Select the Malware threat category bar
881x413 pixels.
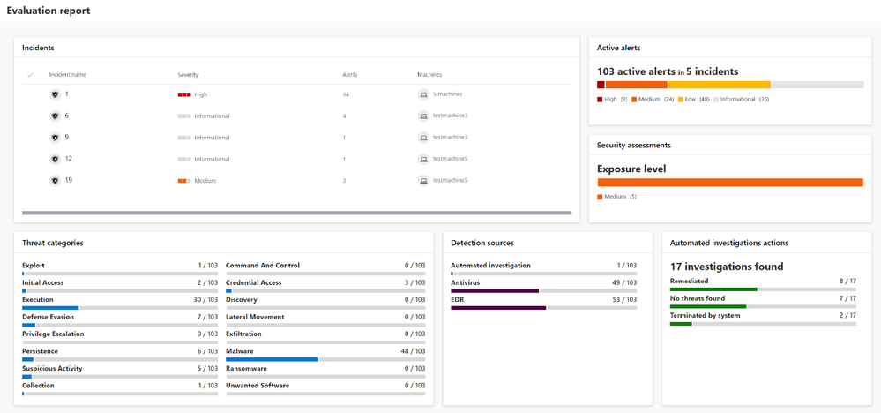tap(325, 355)
